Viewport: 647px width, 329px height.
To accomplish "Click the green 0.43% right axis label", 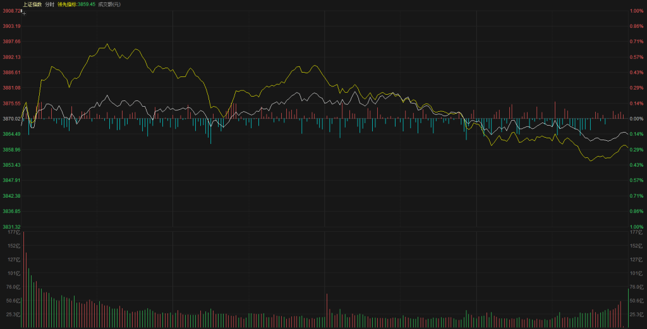I will 636,165.
